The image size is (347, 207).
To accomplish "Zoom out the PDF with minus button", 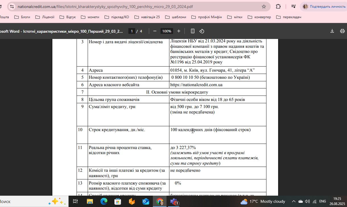I will pos(155,31).
